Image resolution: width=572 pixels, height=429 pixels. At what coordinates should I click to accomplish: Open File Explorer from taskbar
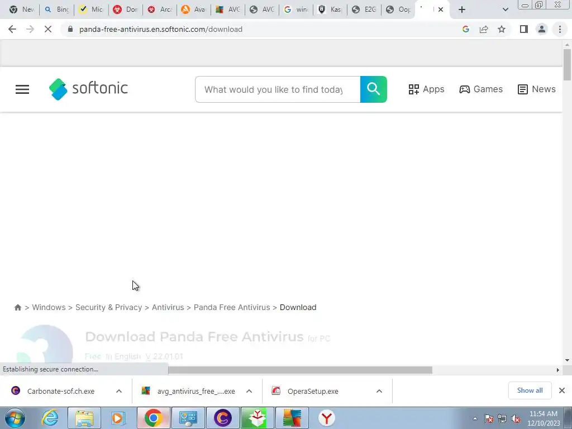pyautogui.click(x=84, y=418)
